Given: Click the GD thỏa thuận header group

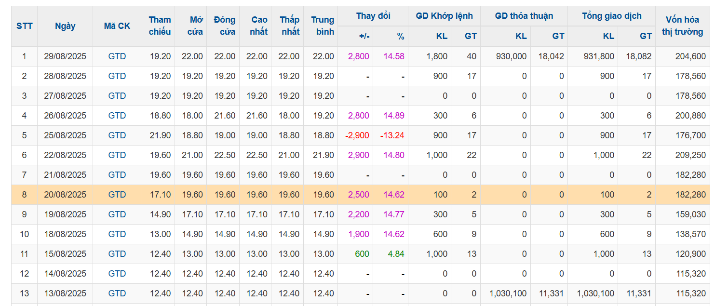Looking at the screenshot, I should pyautogui.click(x=524, y=16).
